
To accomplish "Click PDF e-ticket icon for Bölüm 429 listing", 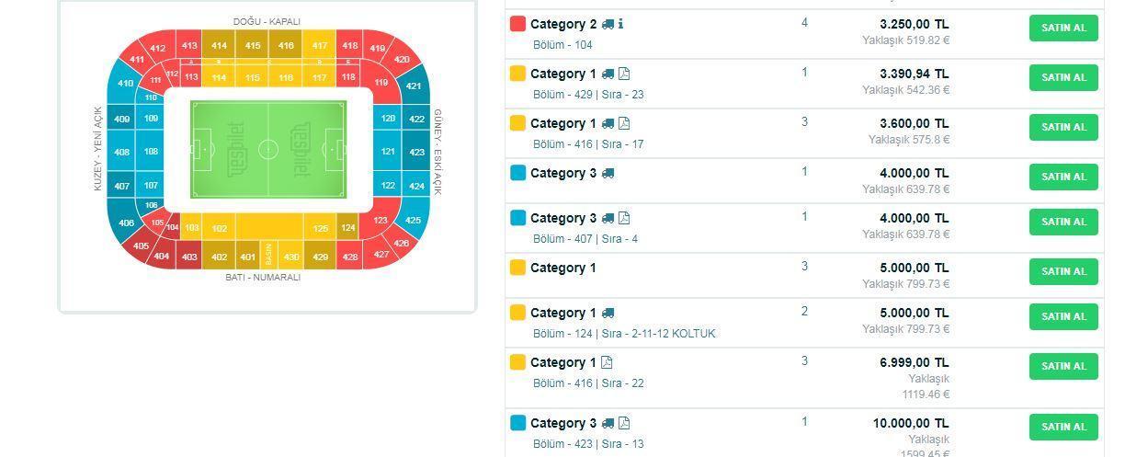I will click(x=624, y=74).
